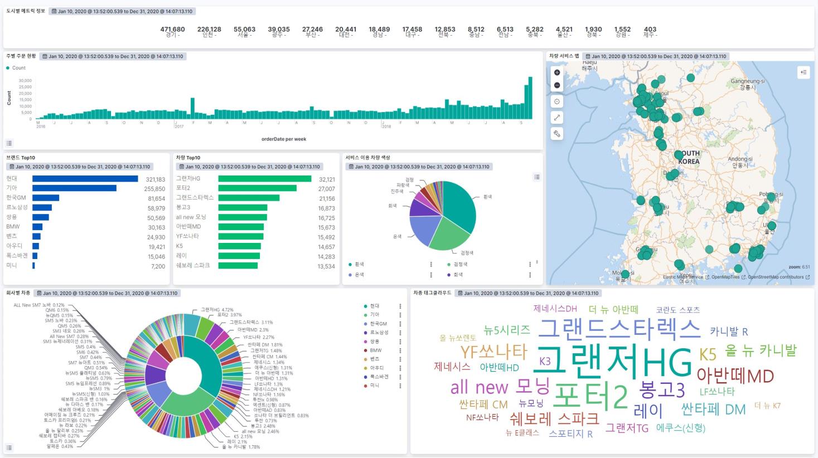Toggle 한국GM series in donut legend

point(378,324)
